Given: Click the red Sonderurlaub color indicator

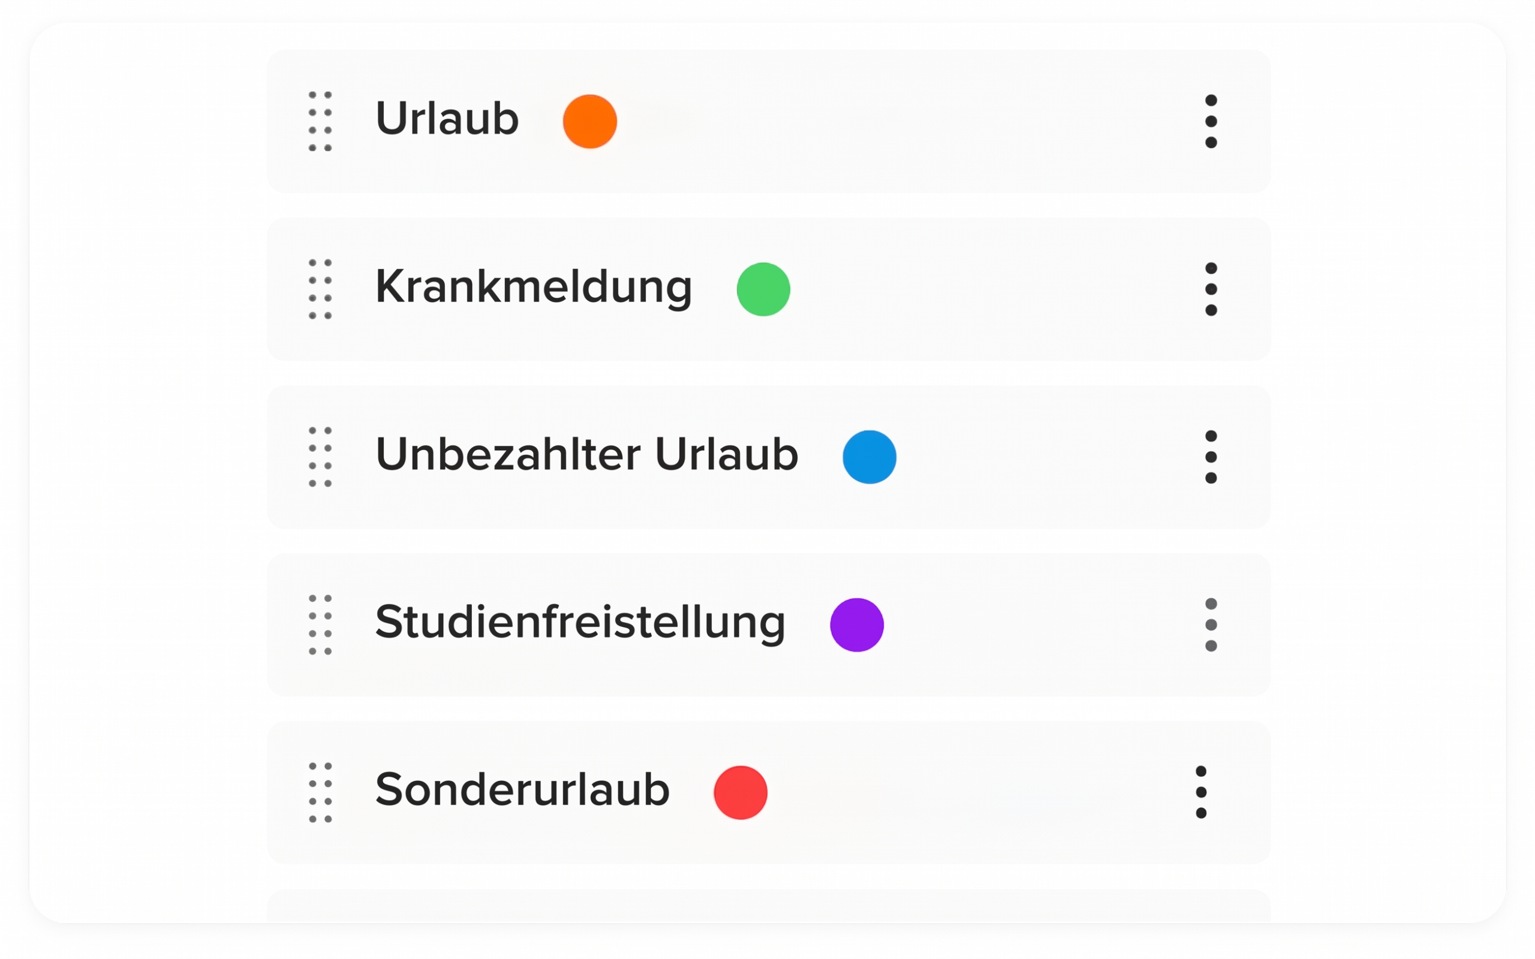Looking at the screenshot, I should [741, 792].
